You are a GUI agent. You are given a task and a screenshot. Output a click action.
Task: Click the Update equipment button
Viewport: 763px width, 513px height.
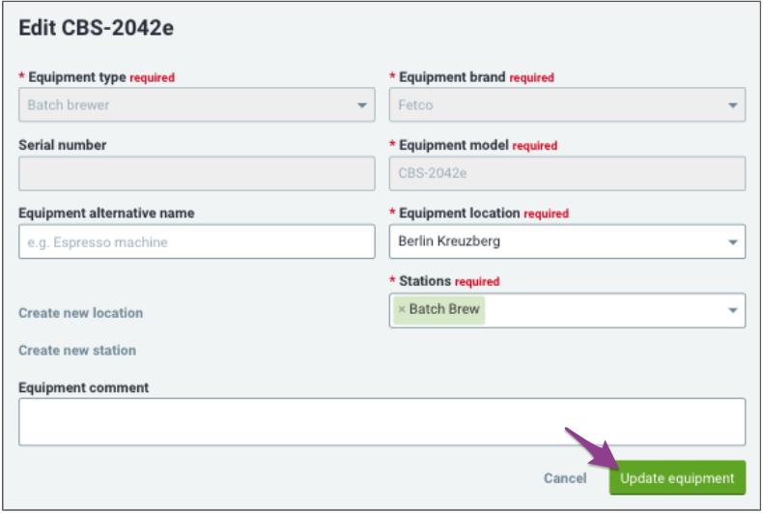point(677,477)
